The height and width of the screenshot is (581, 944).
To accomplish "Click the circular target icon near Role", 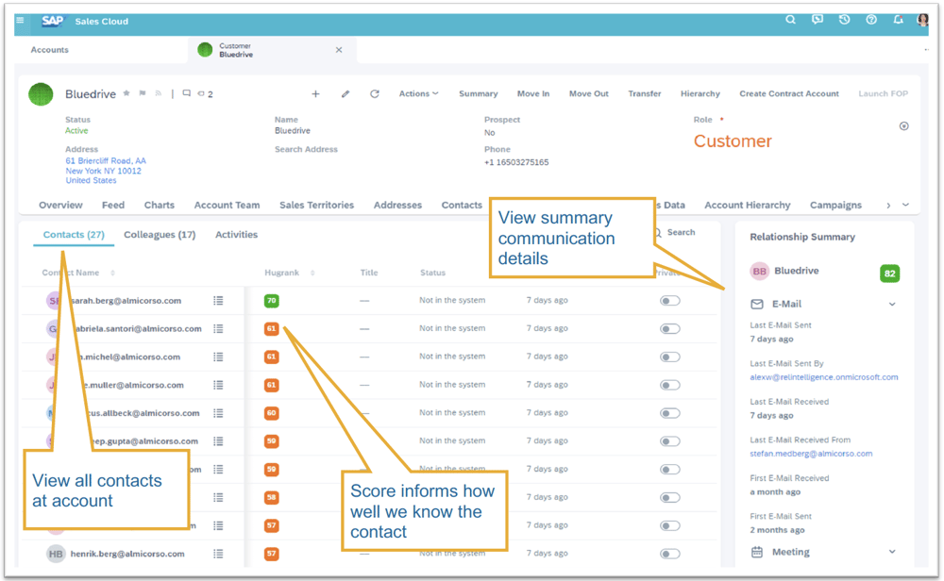I will point(903,126).
